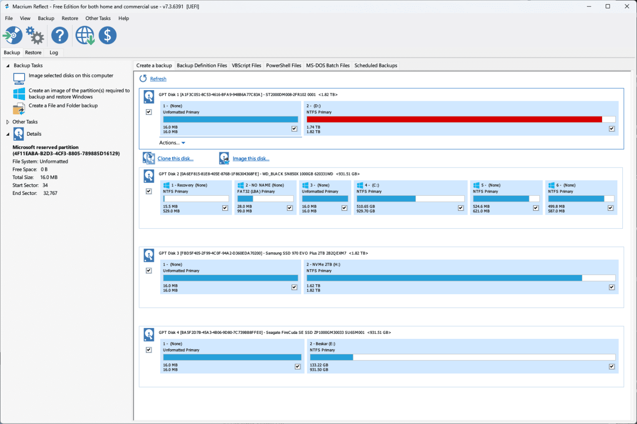Viewport: 637px width, 424px height.
Task: Click the File and Folder backup icon
Action: point(19,109)
